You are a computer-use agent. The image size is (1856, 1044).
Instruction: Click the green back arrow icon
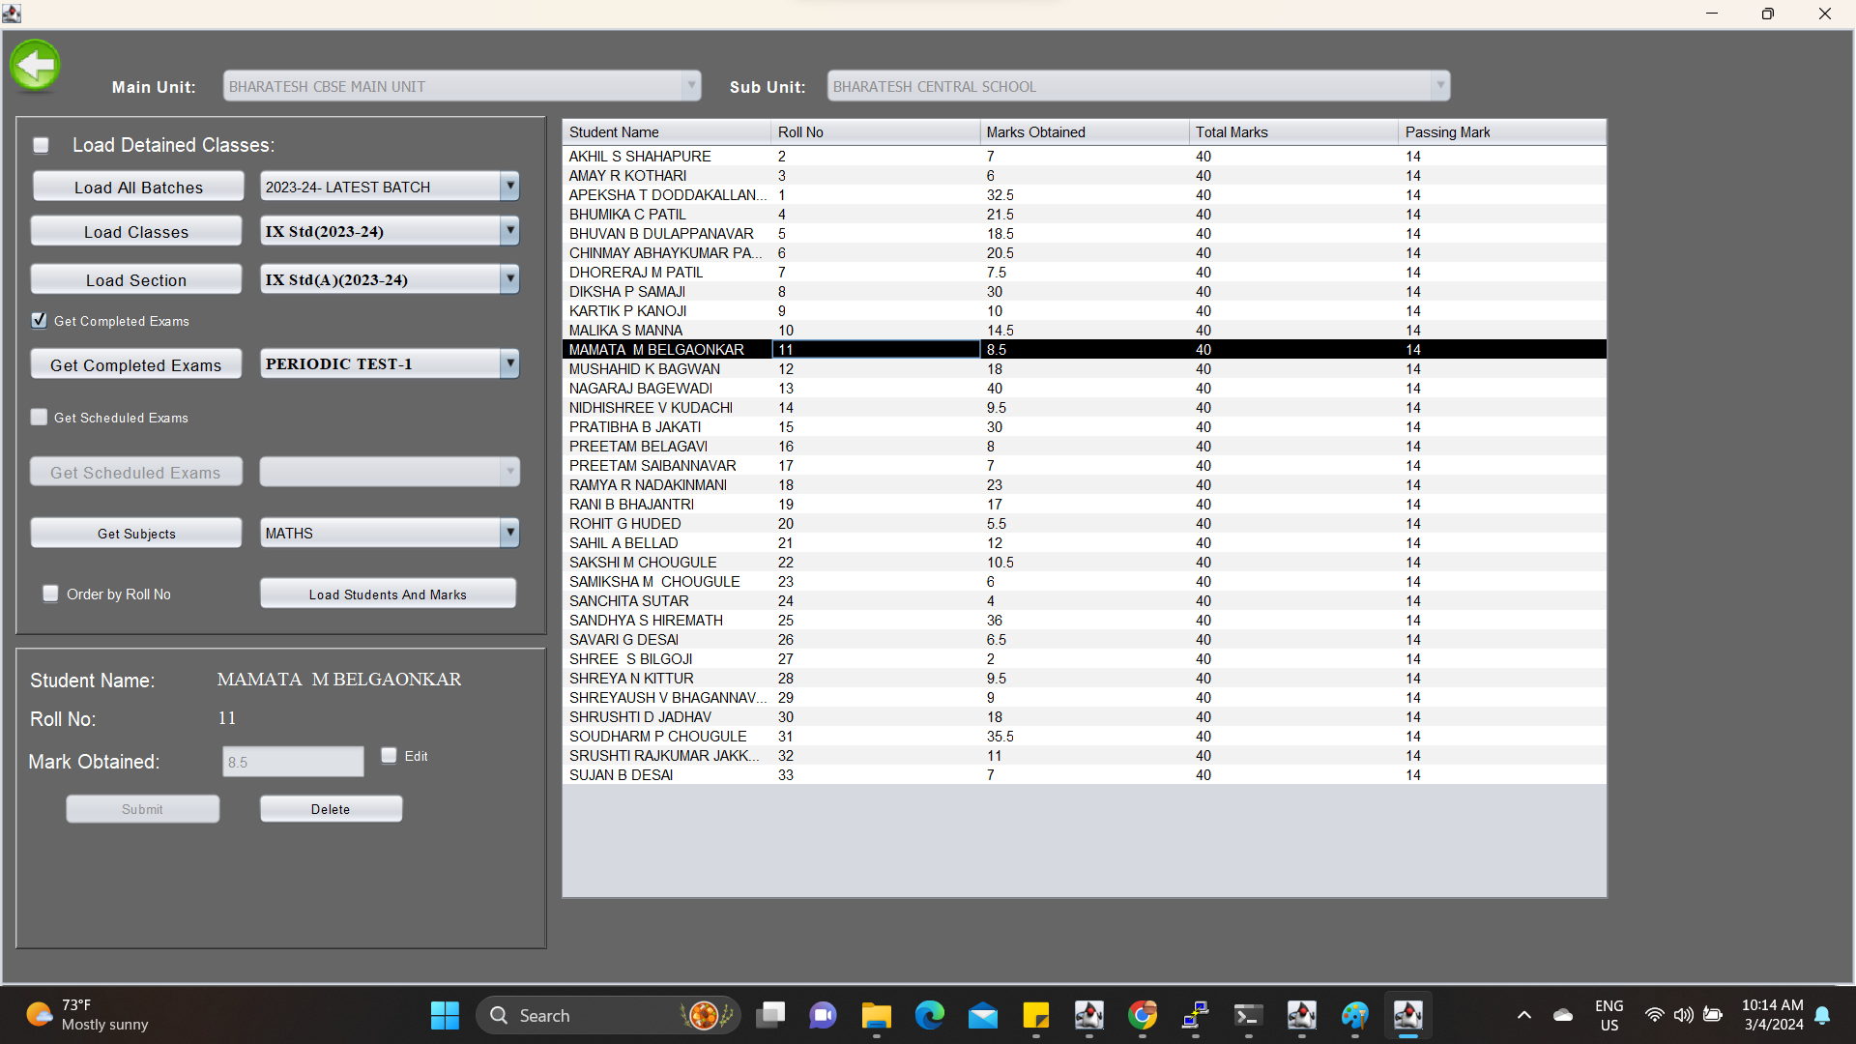tap(36, 66)
